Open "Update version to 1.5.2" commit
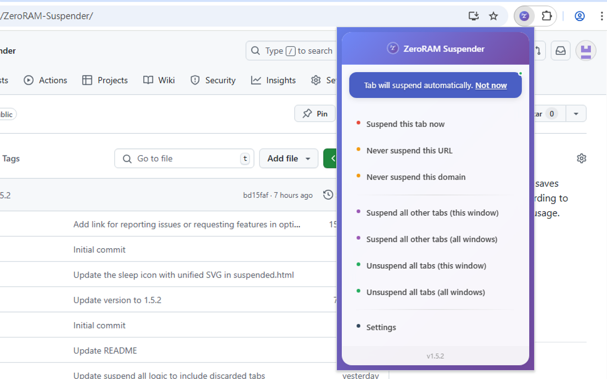 117,300
